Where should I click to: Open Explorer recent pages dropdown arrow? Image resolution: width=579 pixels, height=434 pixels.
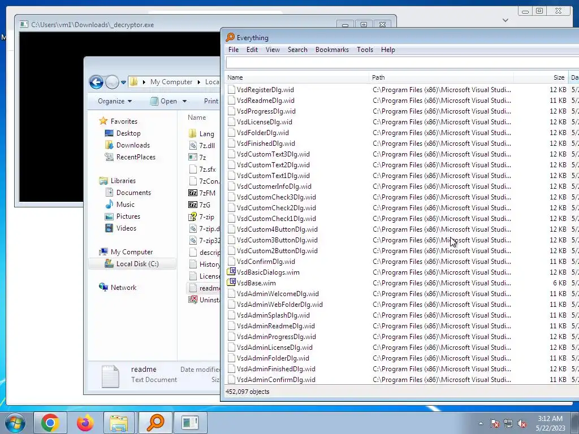coord(123,83)
